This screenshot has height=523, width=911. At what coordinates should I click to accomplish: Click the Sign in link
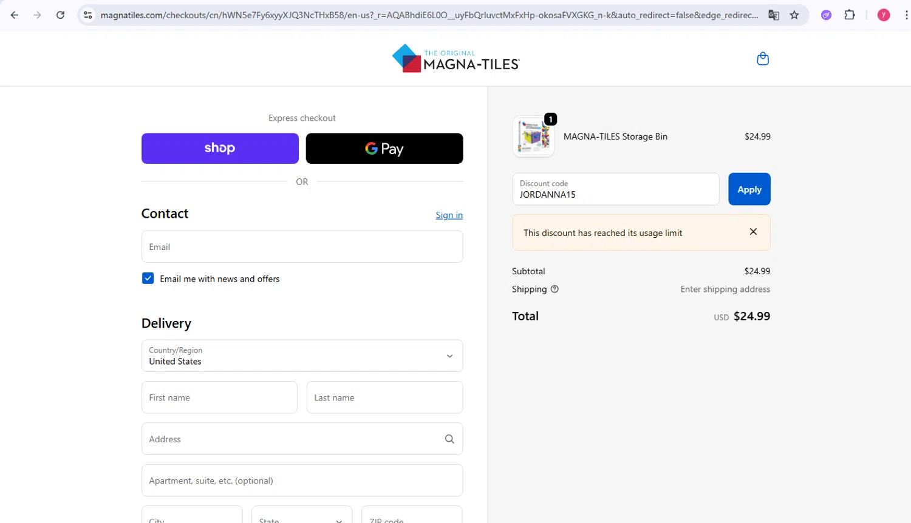449,215
